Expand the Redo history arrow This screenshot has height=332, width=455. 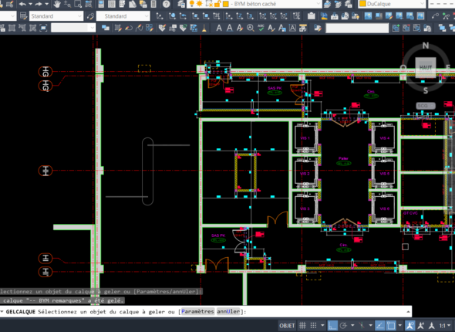(46, 4)
